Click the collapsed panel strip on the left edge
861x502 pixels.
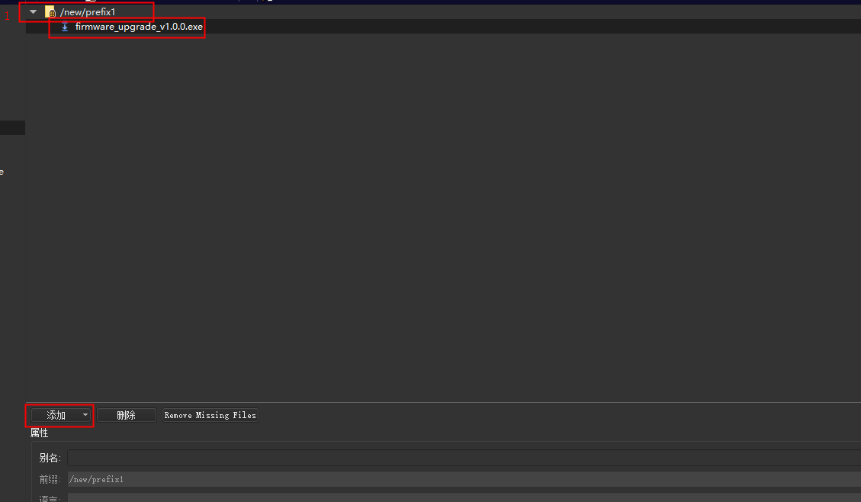pyautogui.click(x=12, y=127)
